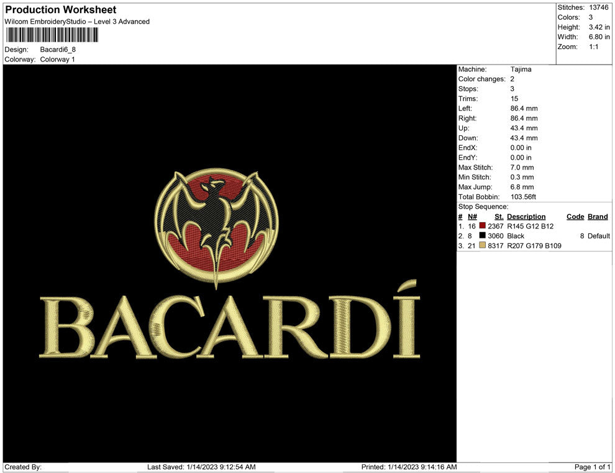This screenshot has height=473, width=615.
Task: Click the Min Stitch value '0.3 mm'
Action: click(522, 177)
